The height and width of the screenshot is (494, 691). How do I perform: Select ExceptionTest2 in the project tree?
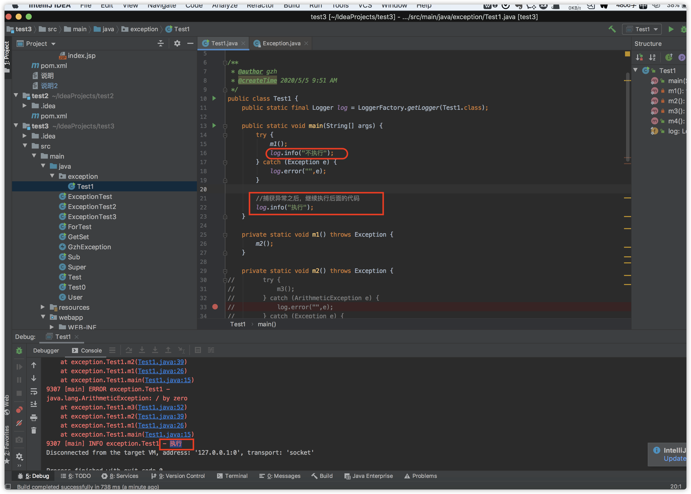point(92,206)
